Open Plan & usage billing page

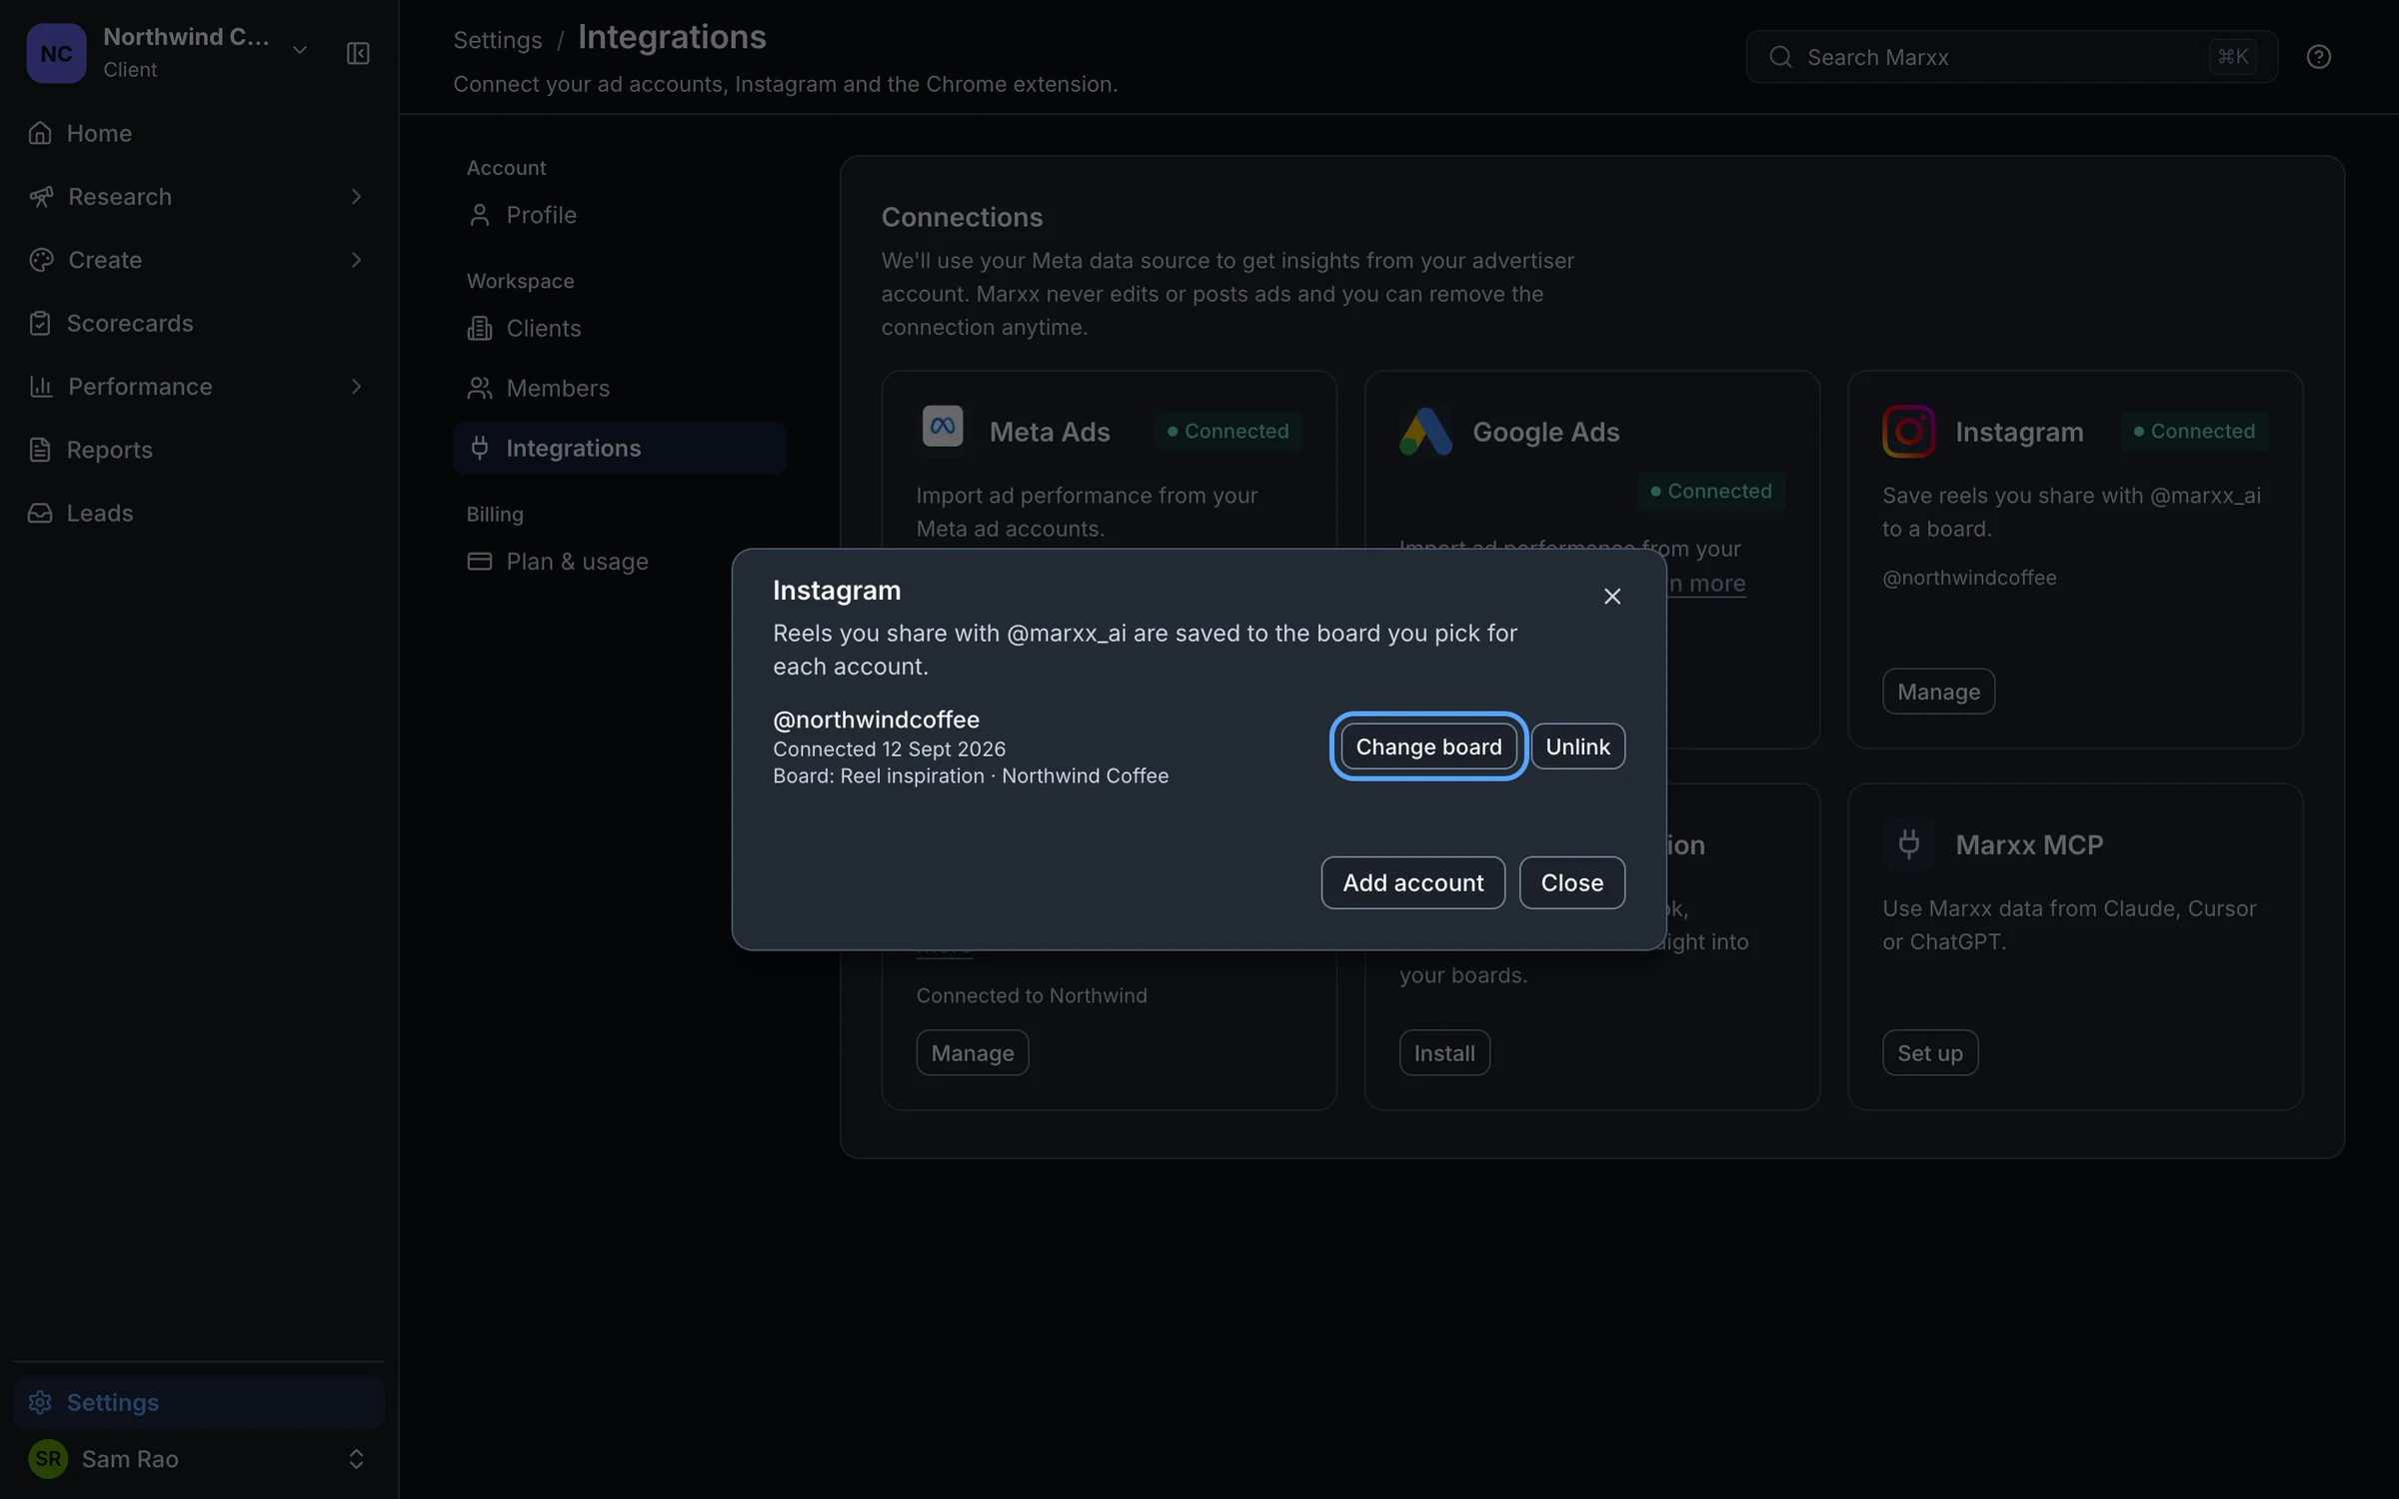pyautogui.click(x=619, y=562)
